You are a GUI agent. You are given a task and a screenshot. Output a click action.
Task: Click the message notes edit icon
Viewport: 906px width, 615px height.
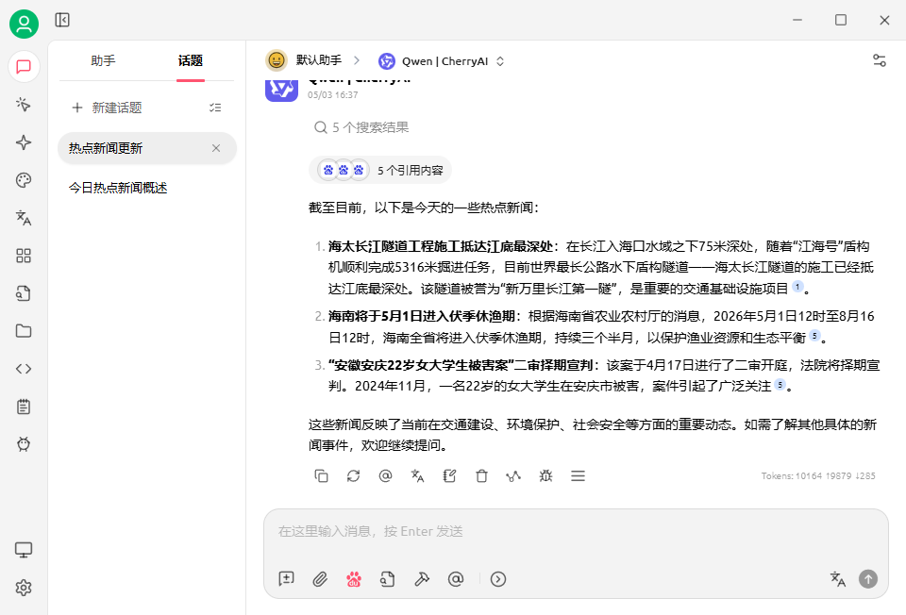tap(449, 475)
